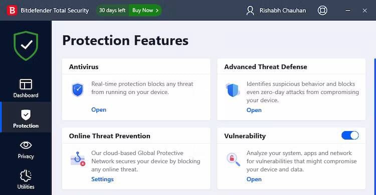Viewport: 376px width, 195px height.
Task: Open the Utilities gear icon
Action: click(x=26, y=176)
